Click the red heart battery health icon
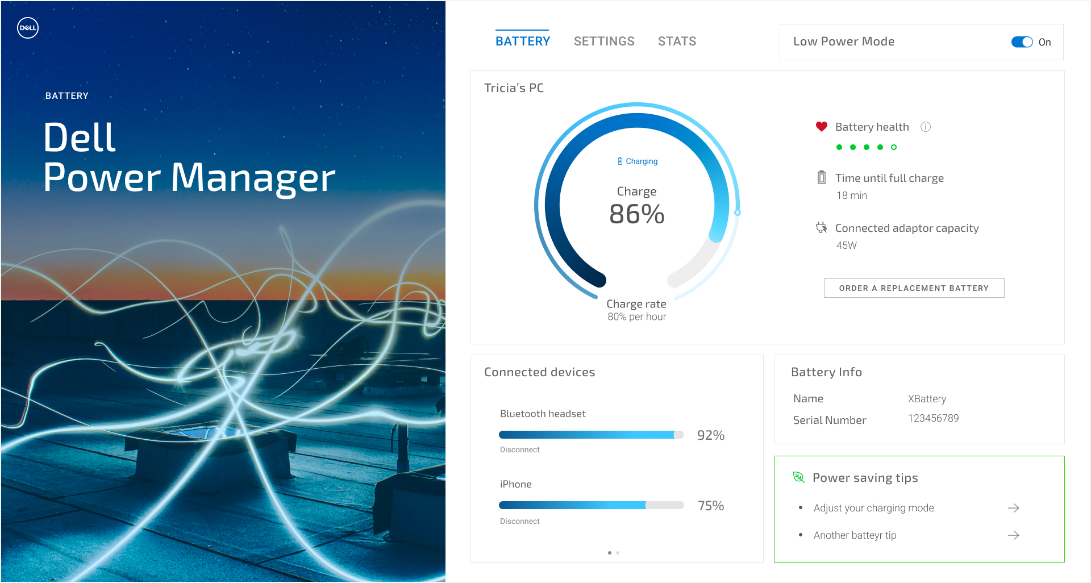Viewport: 1091px width, 583px height. 821,127
